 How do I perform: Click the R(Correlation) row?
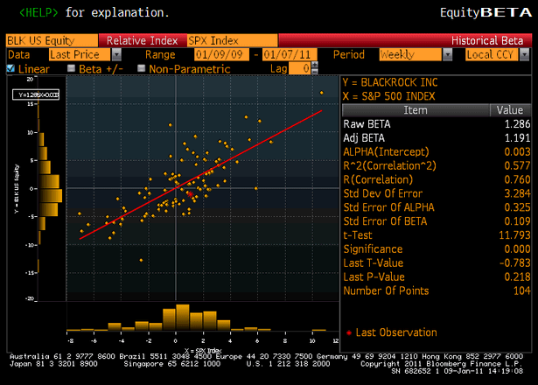(x=437, y=179)
